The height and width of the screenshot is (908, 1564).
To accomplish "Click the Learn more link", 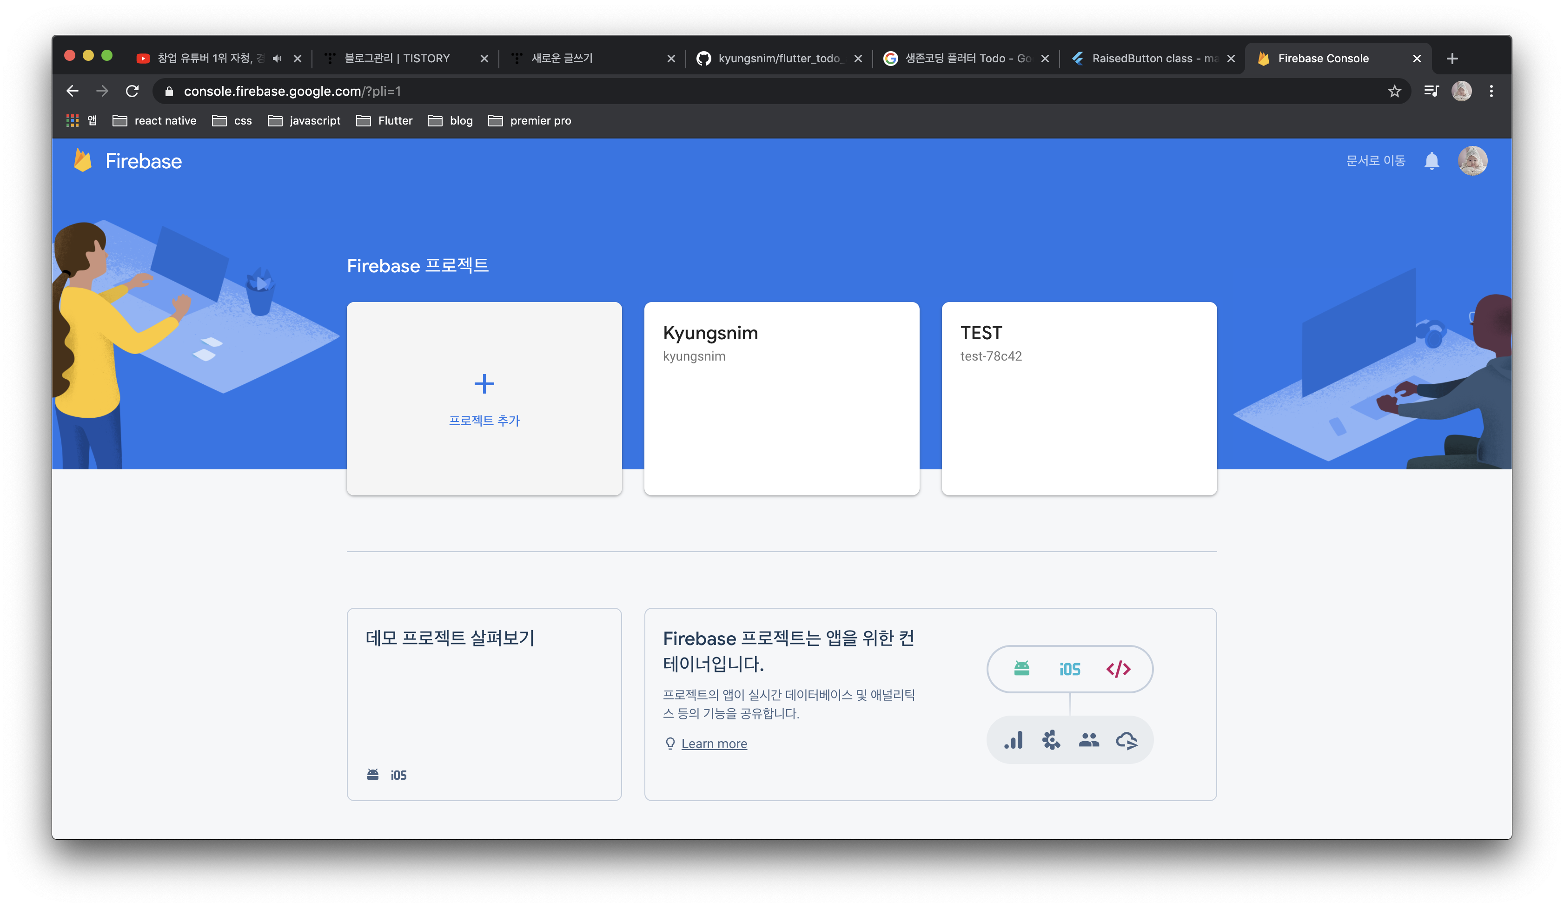I will [x=714, y=744].
